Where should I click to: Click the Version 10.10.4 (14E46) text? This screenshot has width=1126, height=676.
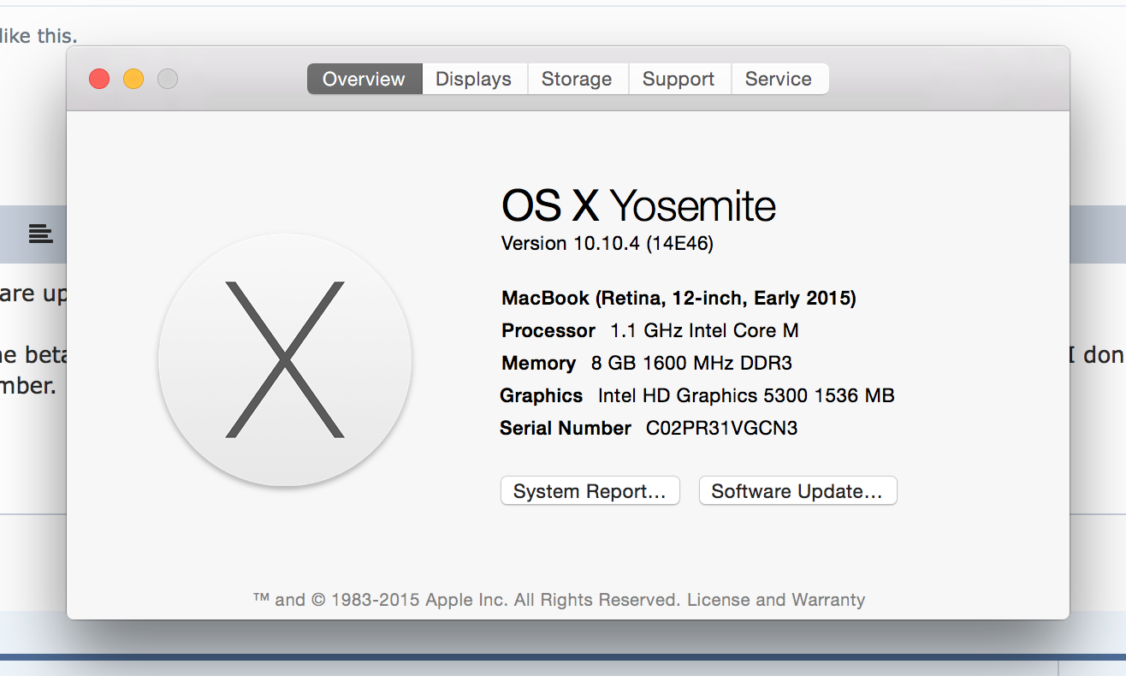click(x=607, y=243)
